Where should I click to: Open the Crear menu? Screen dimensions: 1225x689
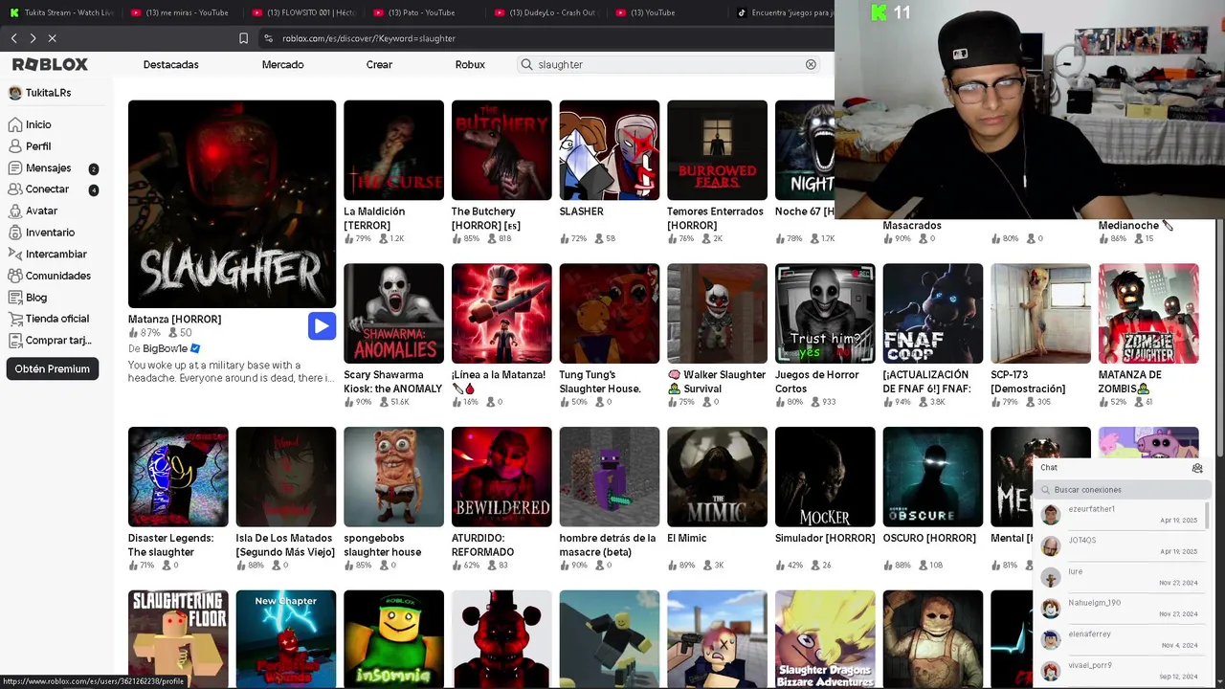(379, 64)
